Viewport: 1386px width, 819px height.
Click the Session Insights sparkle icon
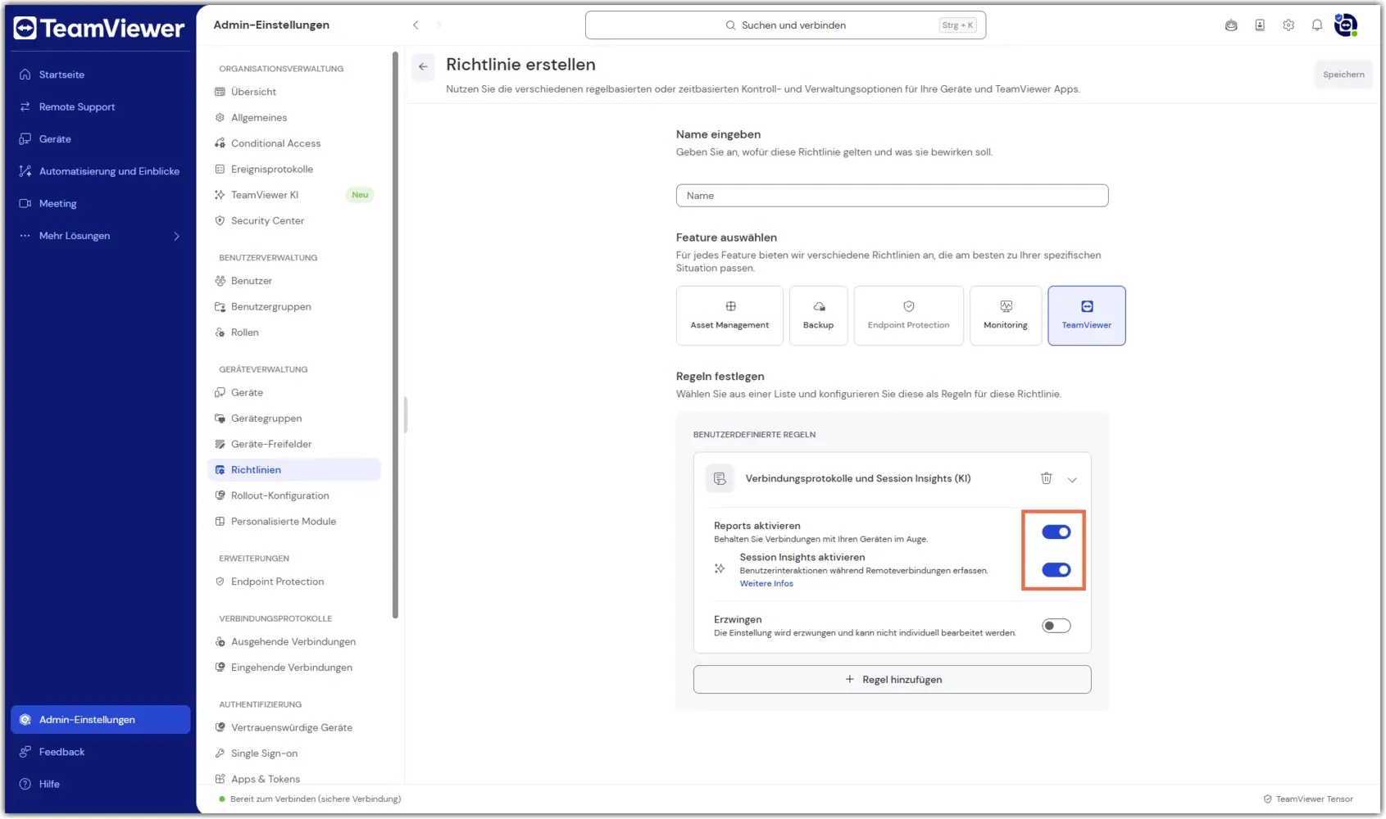720,568
